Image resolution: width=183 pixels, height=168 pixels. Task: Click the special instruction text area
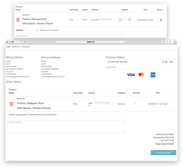pos(66,126)
